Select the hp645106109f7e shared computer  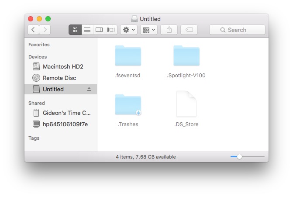tap(65, 124)
